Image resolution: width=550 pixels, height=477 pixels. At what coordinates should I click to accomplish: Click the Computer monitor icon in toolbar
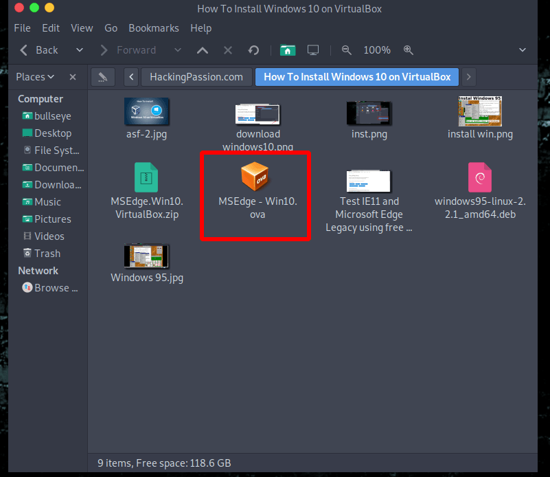[x=313, y=51]
